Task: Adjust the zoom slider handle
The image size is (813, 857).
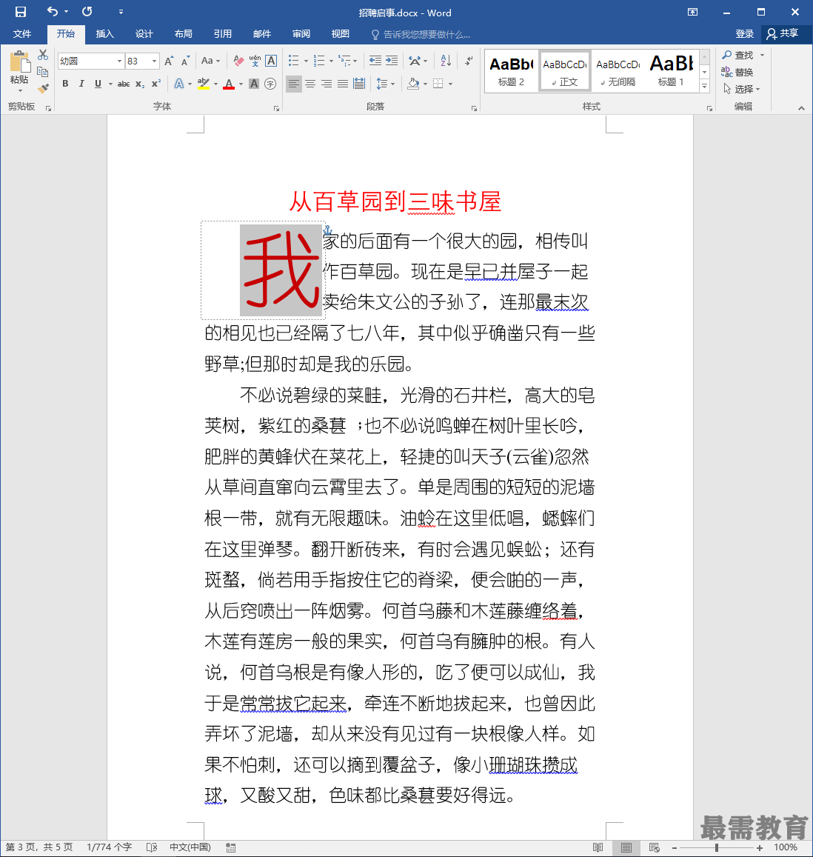Action: [716, 847]
